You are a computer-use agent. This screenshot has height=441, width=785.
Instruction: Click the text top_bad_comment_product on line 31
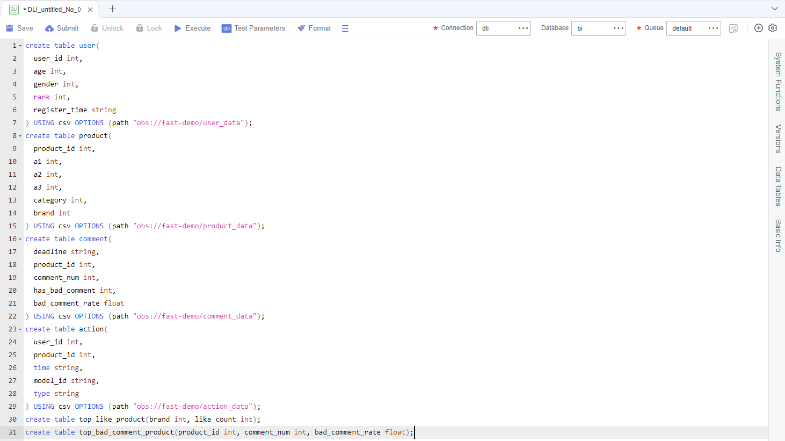(x=127, y=432)
